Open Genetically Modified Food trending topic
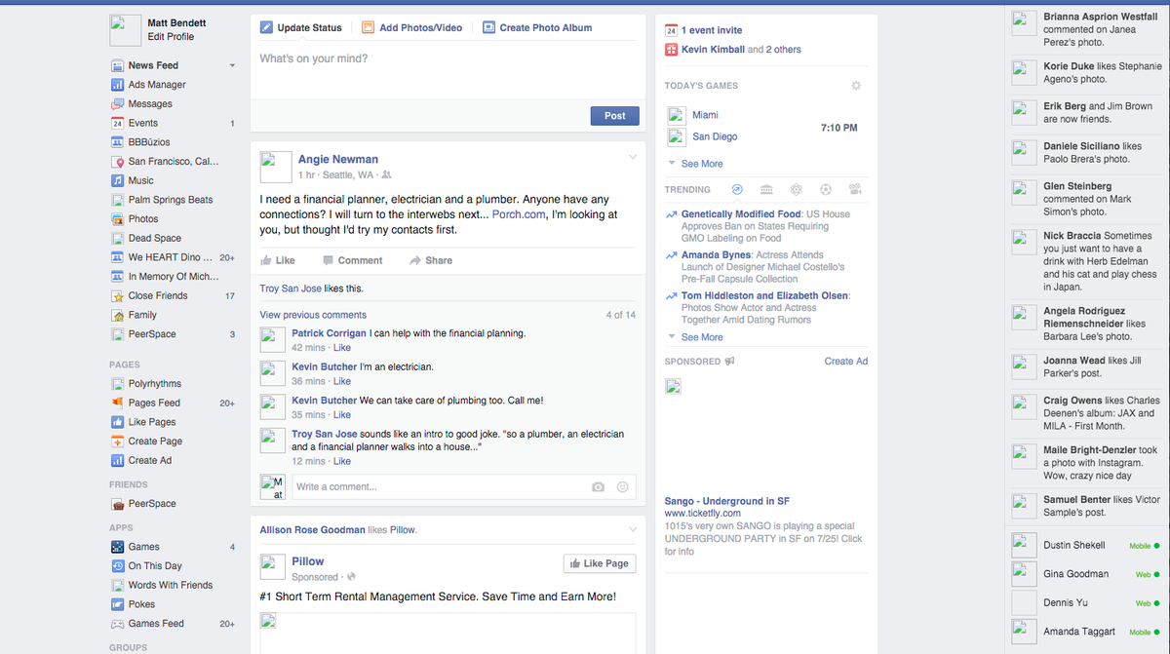Image resolution: width=1170 pixels, height=654 pixels. (741, 213)
